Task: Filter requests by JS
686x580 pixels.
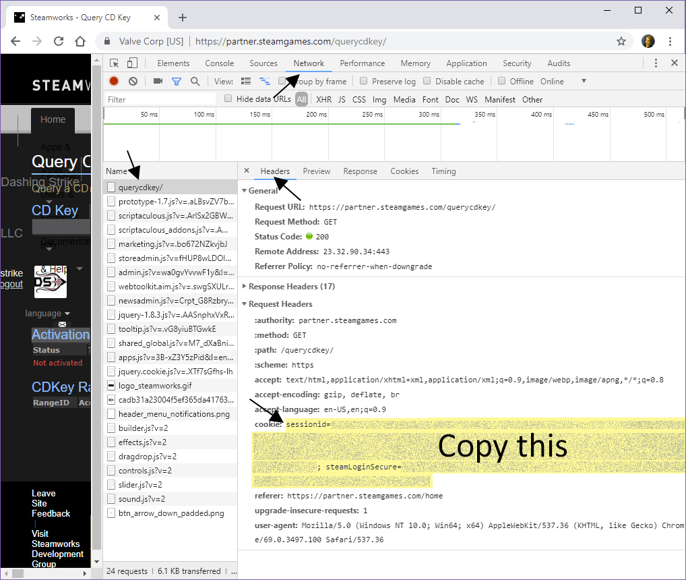Action: [342, 99]
